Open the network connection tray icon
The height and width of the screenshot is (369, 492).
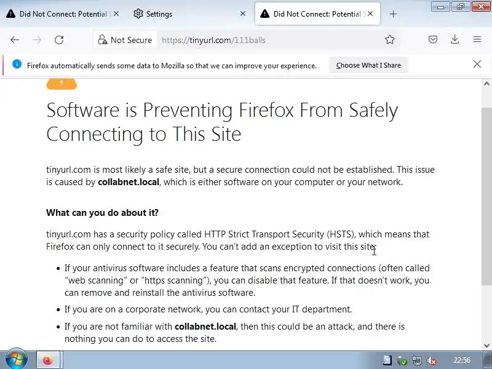pos(417,361)
